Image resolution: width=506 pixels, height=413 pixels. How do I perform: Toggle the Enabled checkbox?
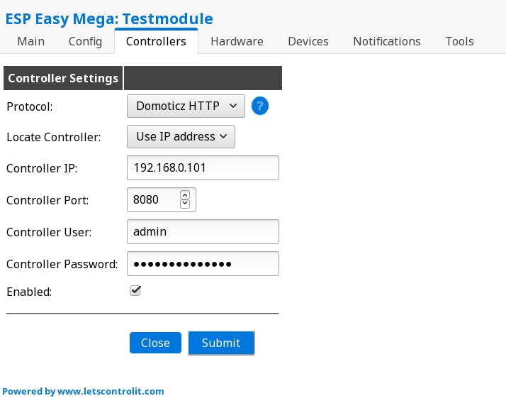tap(135, 291)
